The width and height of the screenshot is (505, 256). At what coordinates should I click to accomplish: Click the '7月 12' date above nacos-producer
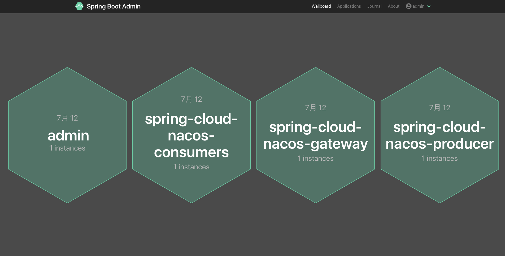(x=440, y=108)
